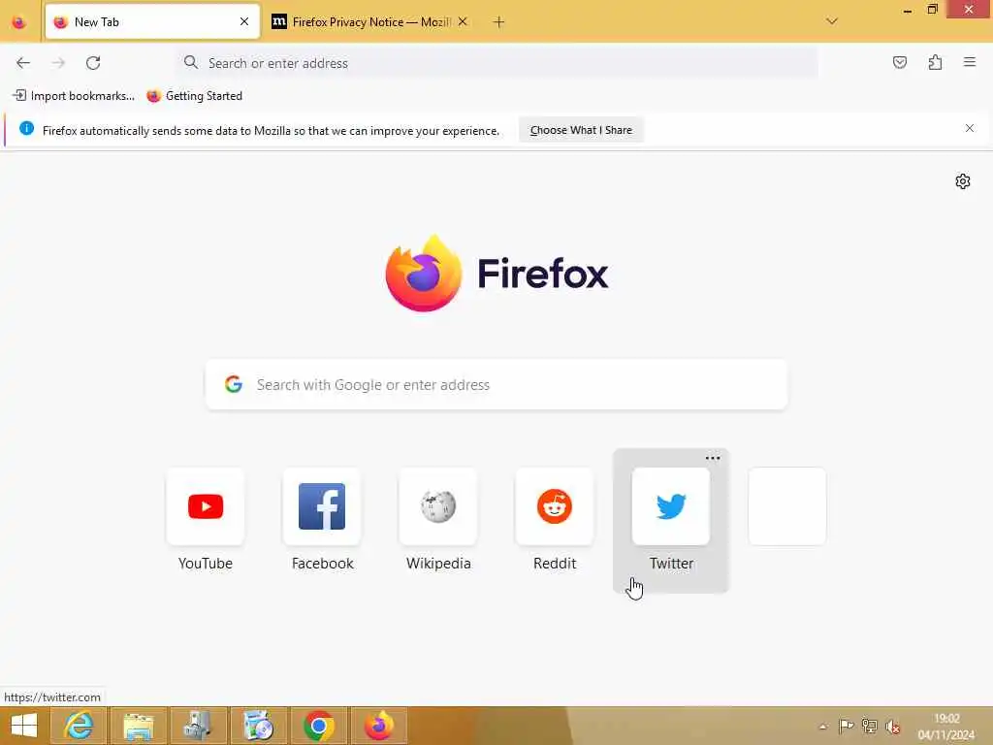The width and height of the screenshot is (993, 745).
Task: Open the Firefox hamburger menu
Action: [x=969, y=62]
